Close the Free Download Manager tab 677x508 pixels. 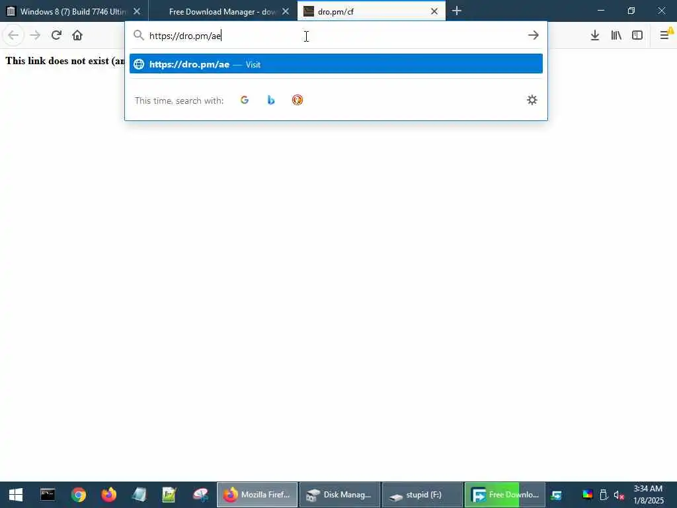pos(286,12)
